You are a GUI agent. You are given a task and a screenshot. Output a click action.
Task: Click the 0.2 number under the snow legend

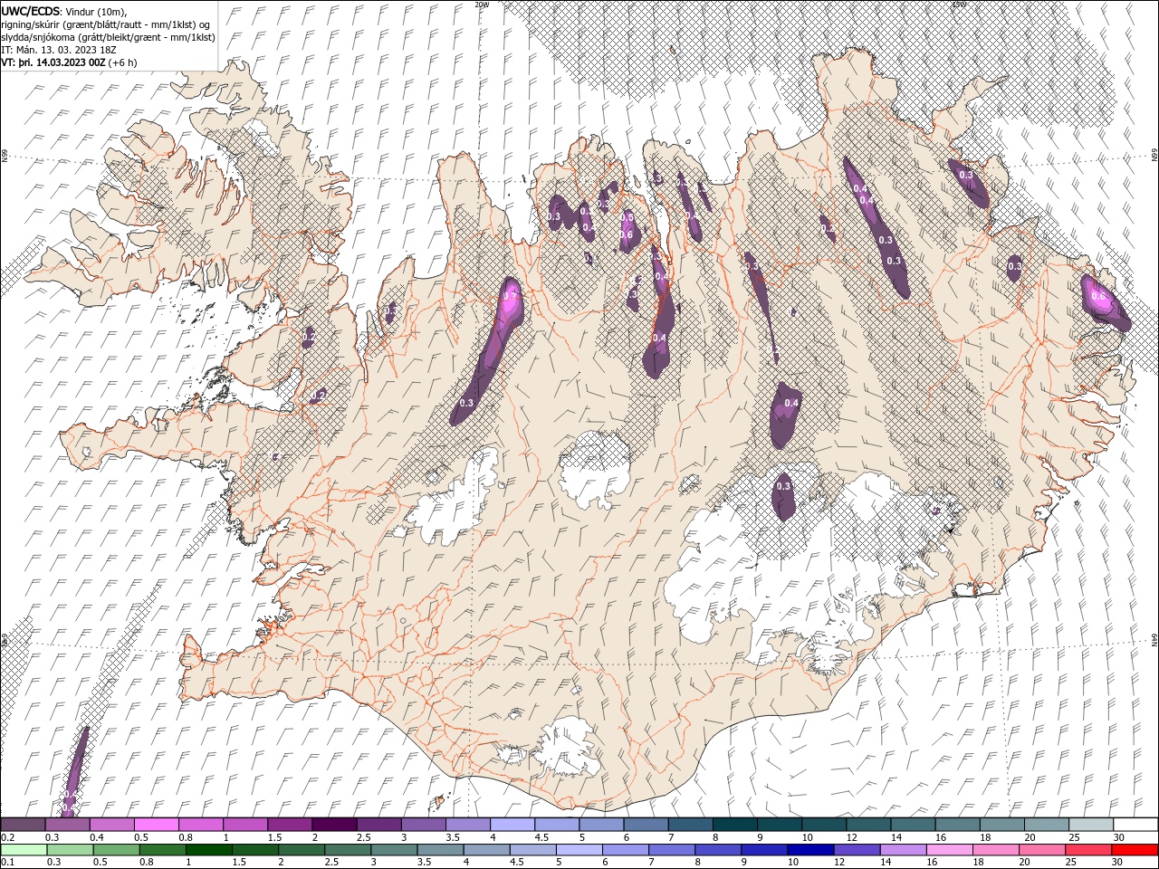(6, 838)
